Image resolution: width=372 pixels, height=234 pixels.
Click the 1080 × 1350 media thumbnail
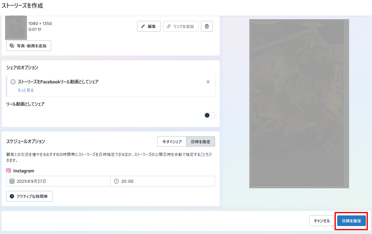tap(16, 27)
